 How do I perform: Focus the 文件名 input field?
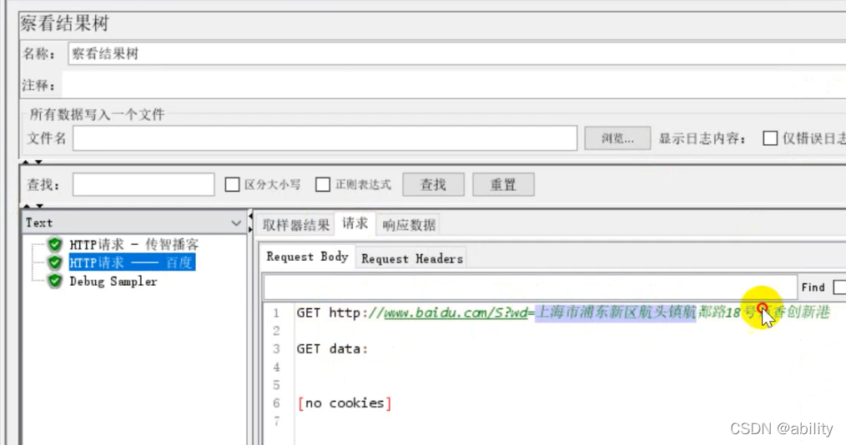click(325, 138)
